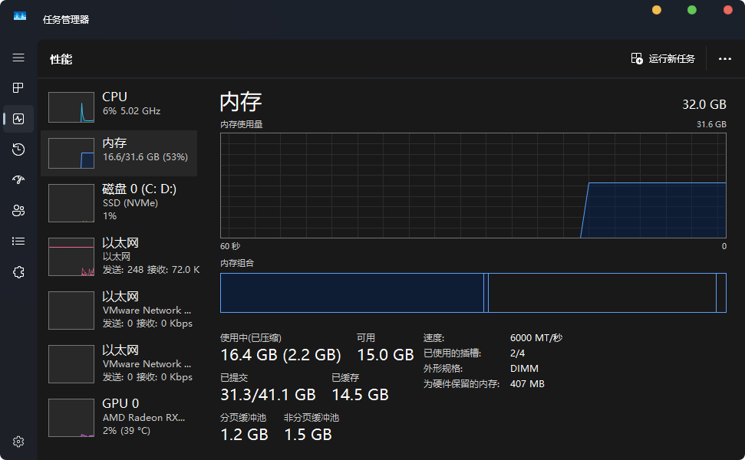
Task: Click the memory usage graph
Action: click(473, 185)
